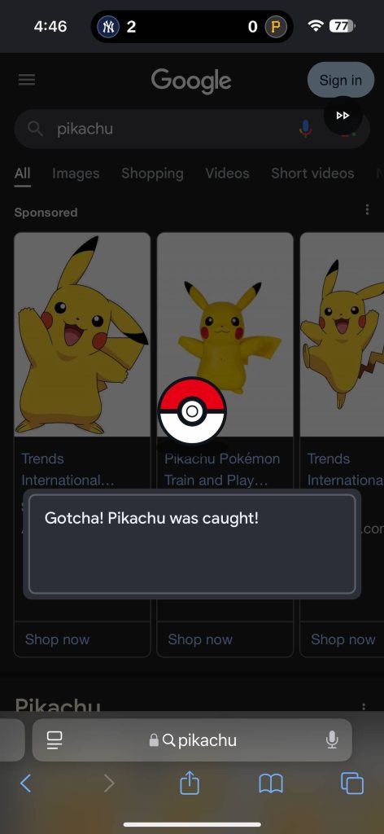Tap the fast-forward skip animation button

(343, 116)
